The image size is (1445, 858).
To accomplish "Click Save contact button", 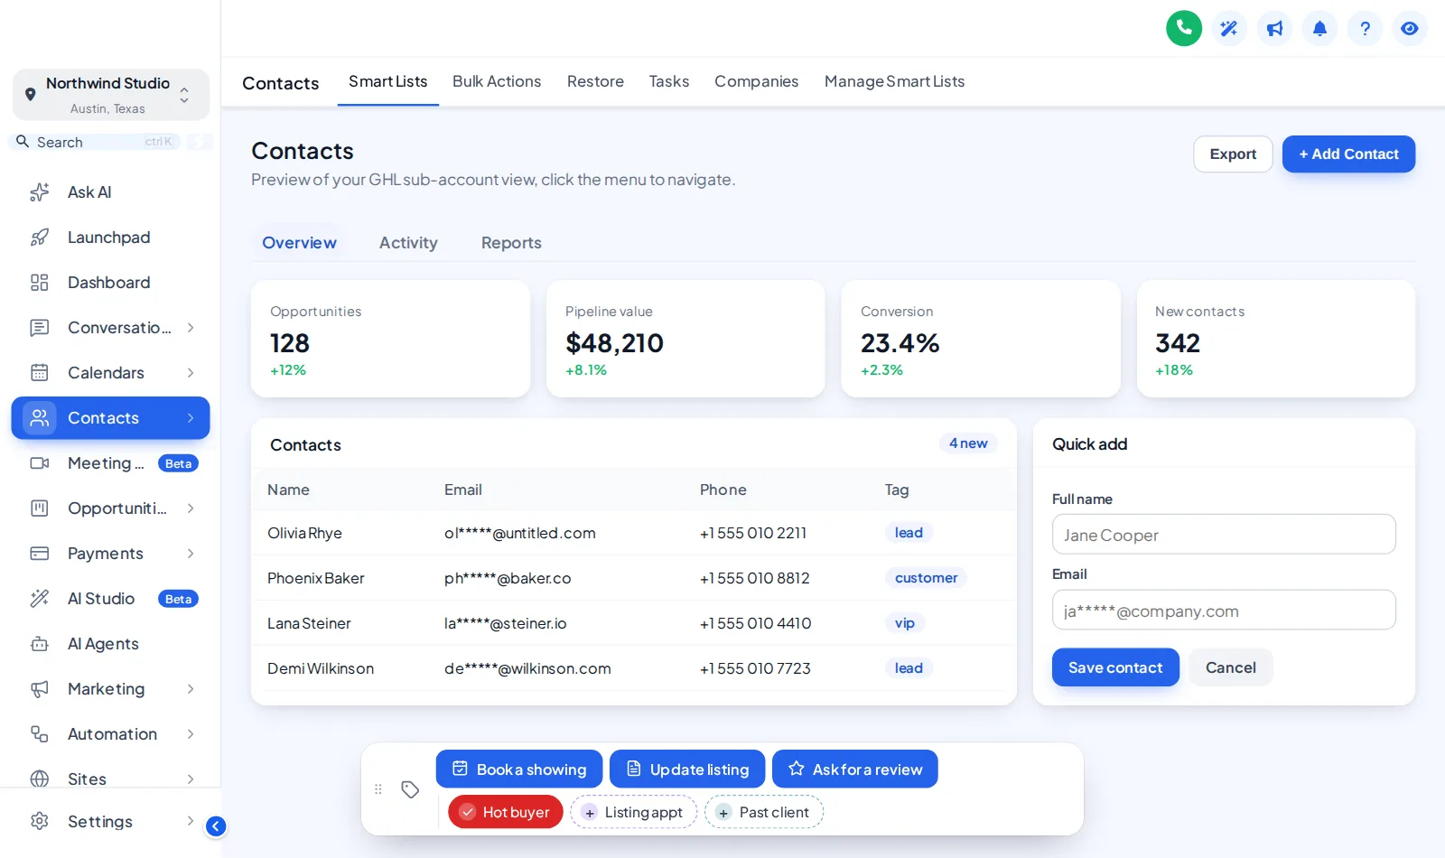I will pos(1115,667).
